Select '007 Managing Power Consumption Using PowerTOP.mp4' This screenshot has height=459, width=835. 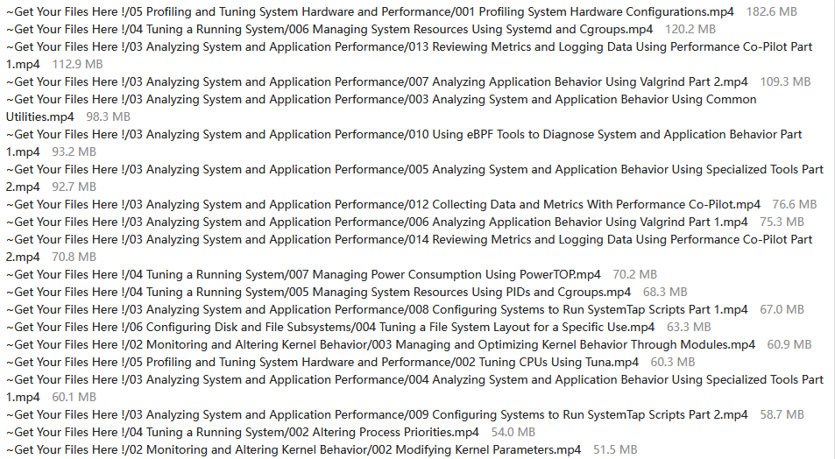[303, 275]
